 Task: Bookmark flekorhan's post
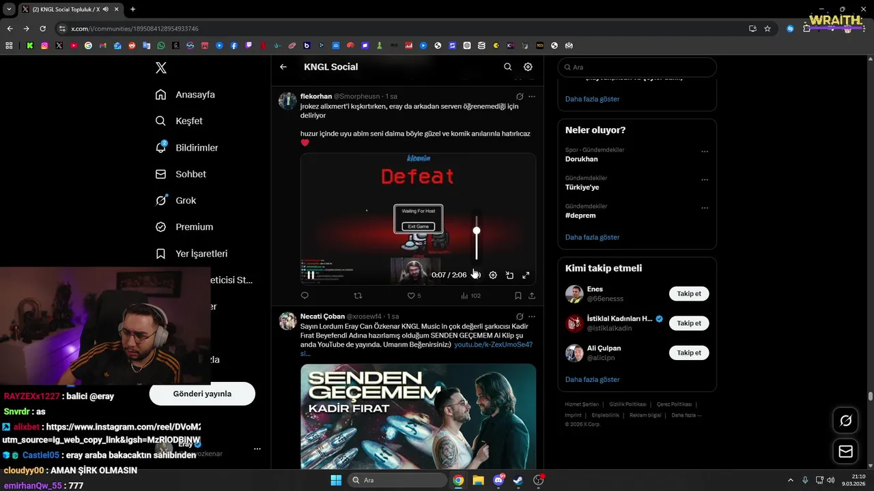[518, 295]
